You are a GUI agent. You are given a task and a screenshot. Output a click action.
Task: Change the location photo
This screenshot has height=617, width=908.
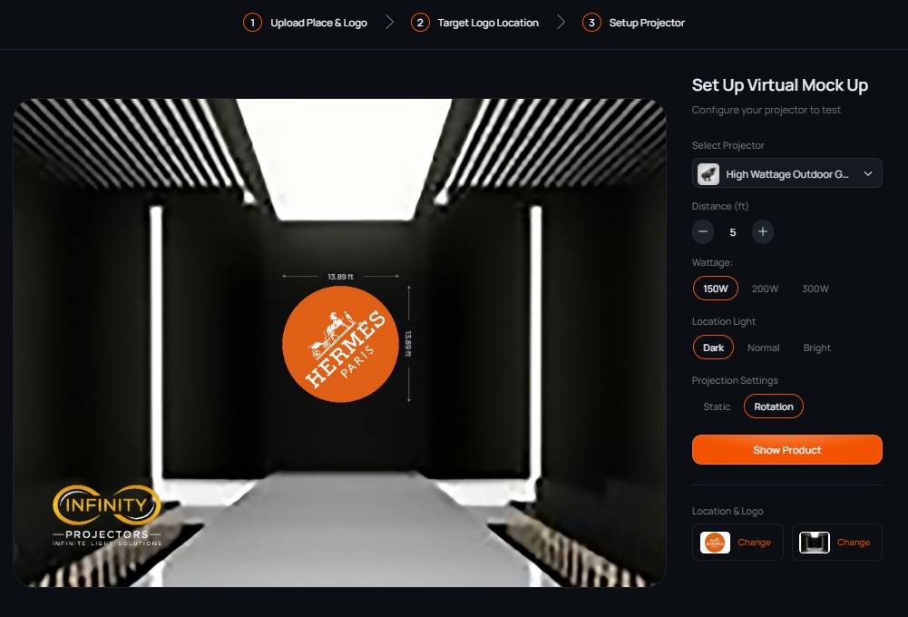coord(853,543)
